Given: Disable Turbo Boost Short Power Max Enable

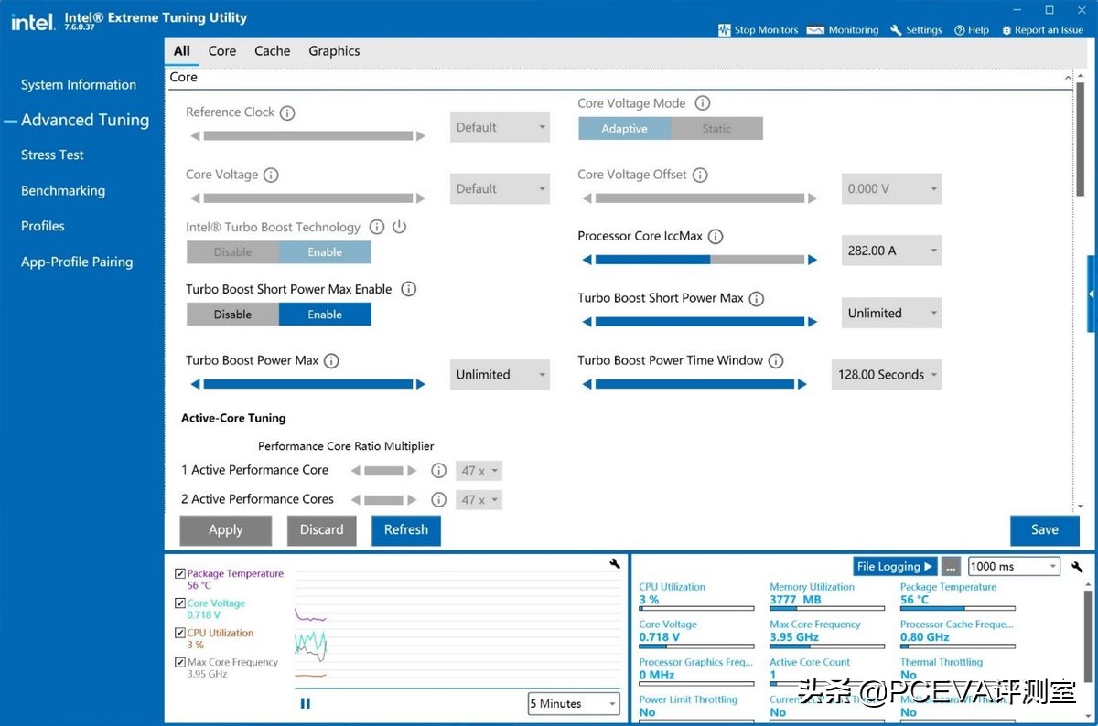Looking at the screenshot, I should pos(232,315).
